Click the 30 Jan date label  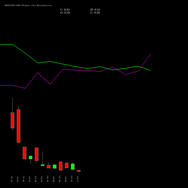24,179
